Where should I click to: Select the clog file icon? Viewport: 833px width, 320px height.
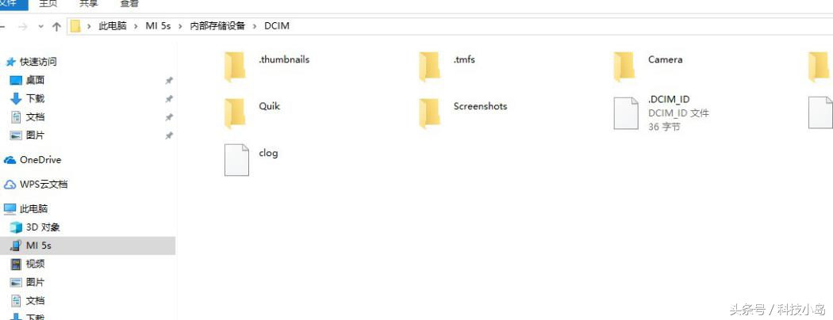236,160
